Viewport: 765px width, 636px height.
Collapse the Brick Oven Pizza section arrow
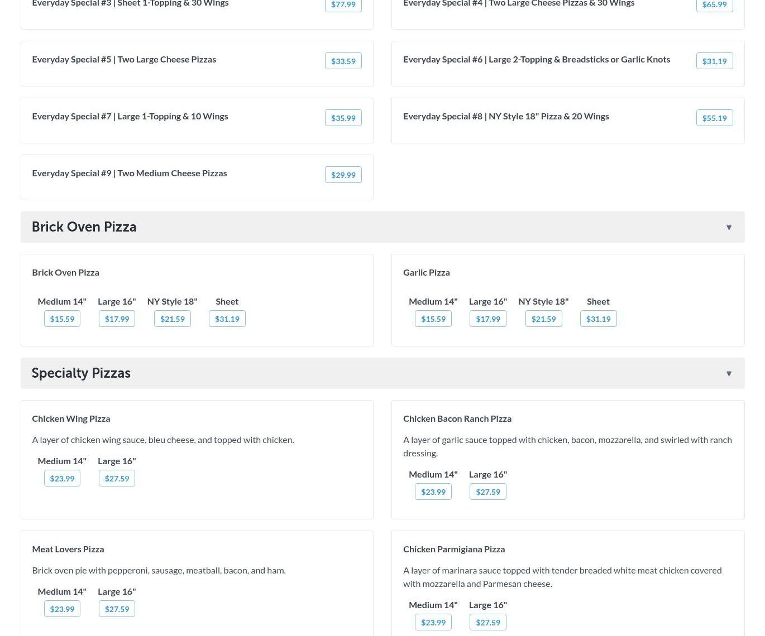coord(729,228)
